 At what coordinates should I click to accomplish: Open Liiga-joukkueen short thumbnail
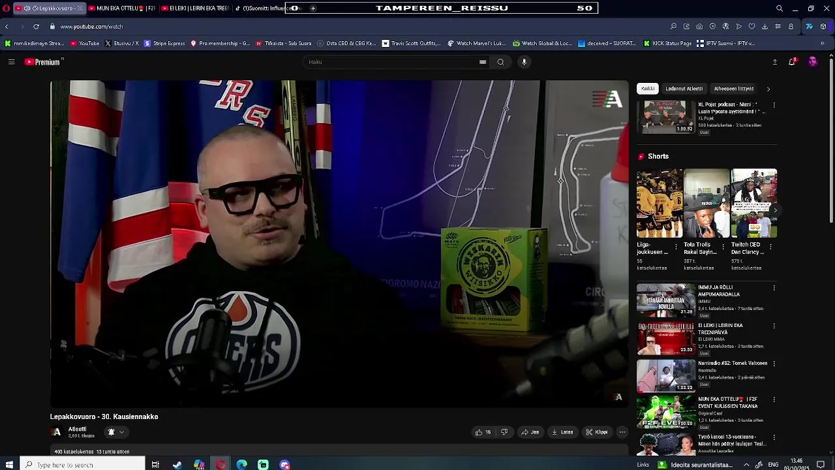coord(660,204)
